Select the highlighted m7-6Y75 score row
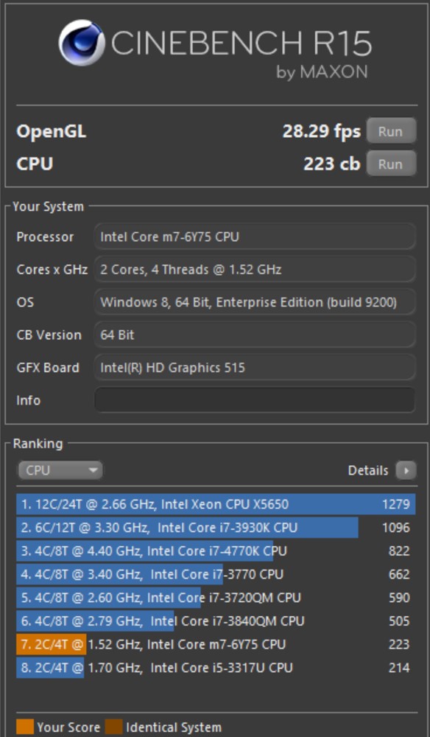The height and width of the screenshot is (737, 430). pyautogui.click(x=216, y=644)
